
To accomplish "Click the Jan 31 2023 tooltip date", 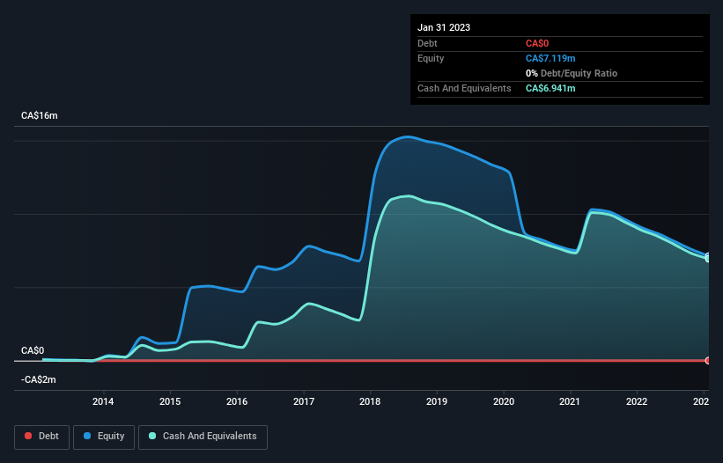I will [444, 27].
